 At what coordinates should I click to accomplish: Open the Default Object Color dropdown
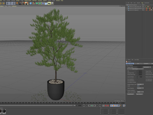coord(140,84)
